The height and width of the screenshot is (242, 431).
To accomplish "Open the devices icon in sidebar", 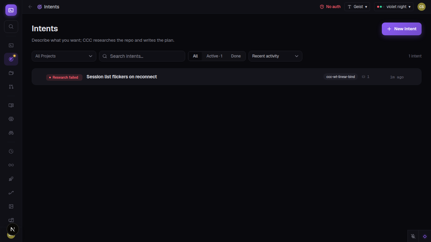I will (11, 220).
